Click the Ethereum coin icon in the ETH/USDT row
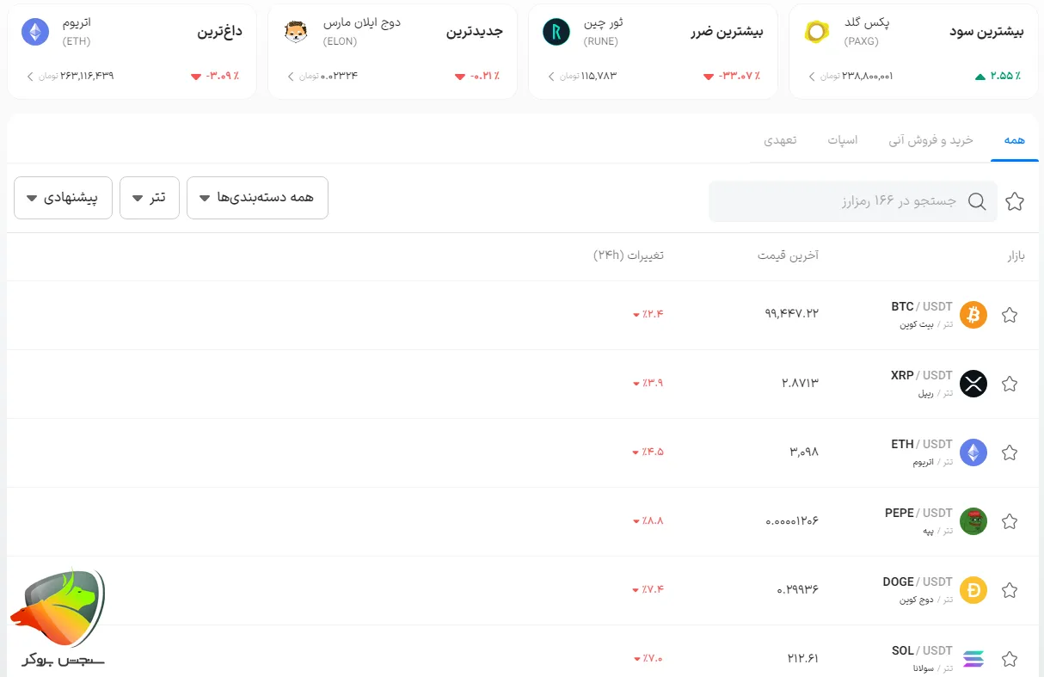Image resolution: width=1044 pixels, height=677 pixels. (x=973, y=452)
